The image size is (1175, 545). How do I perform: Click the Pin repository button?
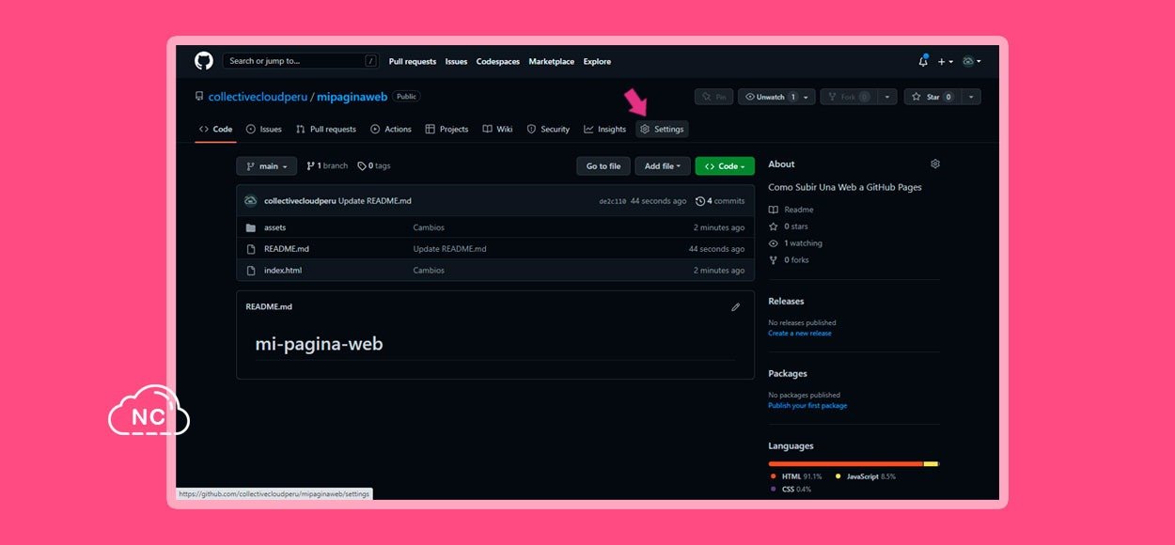click(x=714, y=97)
